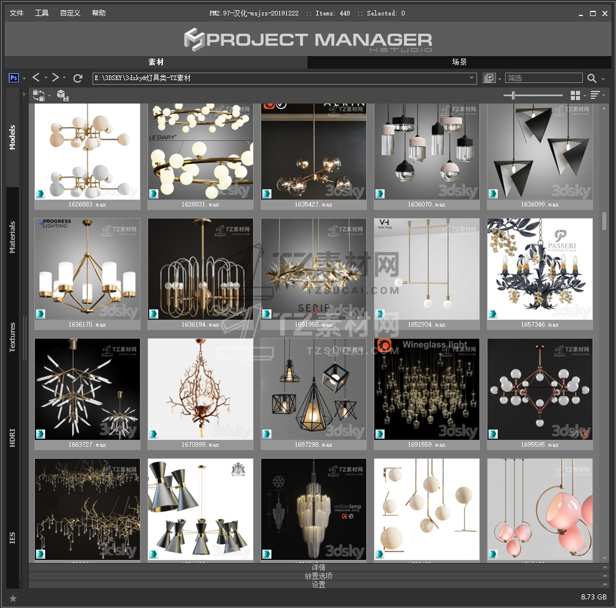The height and width of the screenshot is (608, 616).
Task: Click the 3ds Max file icon on 1657346.max
Action: tap(493, 314)
